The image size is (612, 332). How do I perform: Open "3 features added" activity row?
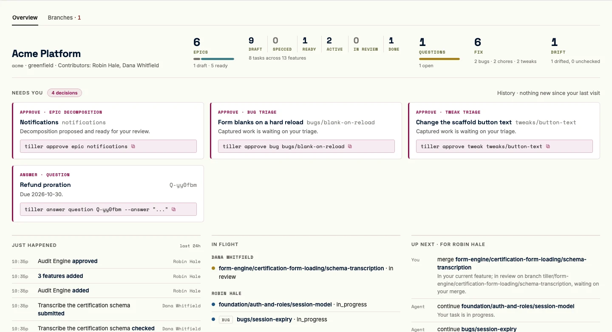click(106, 276)
